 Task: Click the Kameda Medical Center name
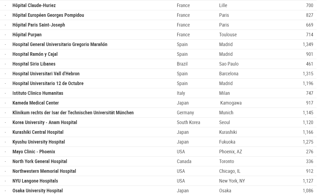tap(36, 103)
